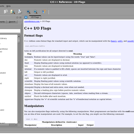Image resolution: width=134 pixels, height=134 pixels.
Task: Click the Print toolbar icon
Action: (20, 12)
